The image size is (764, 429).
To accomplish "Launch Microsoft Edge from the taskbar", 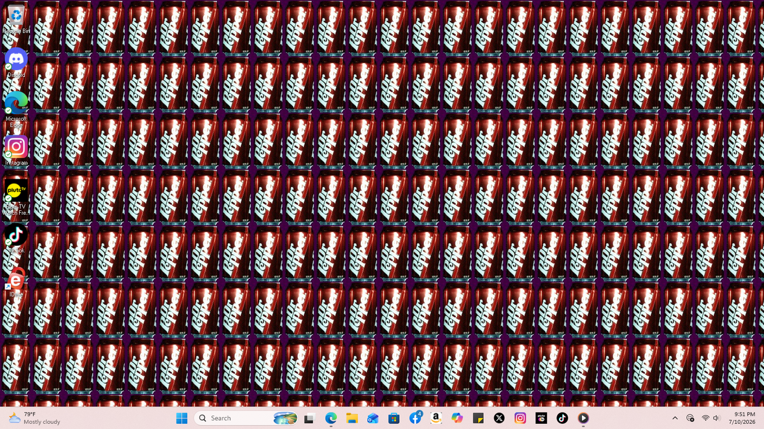I will click(330, 418).
